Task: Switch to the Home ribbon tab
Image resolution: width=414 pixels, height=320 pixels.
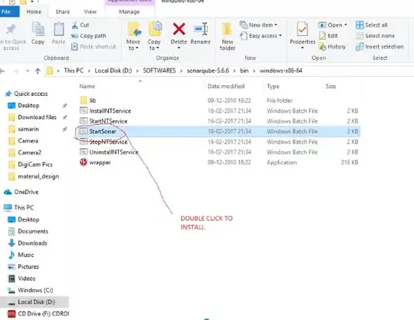Action: coord(34,12)
